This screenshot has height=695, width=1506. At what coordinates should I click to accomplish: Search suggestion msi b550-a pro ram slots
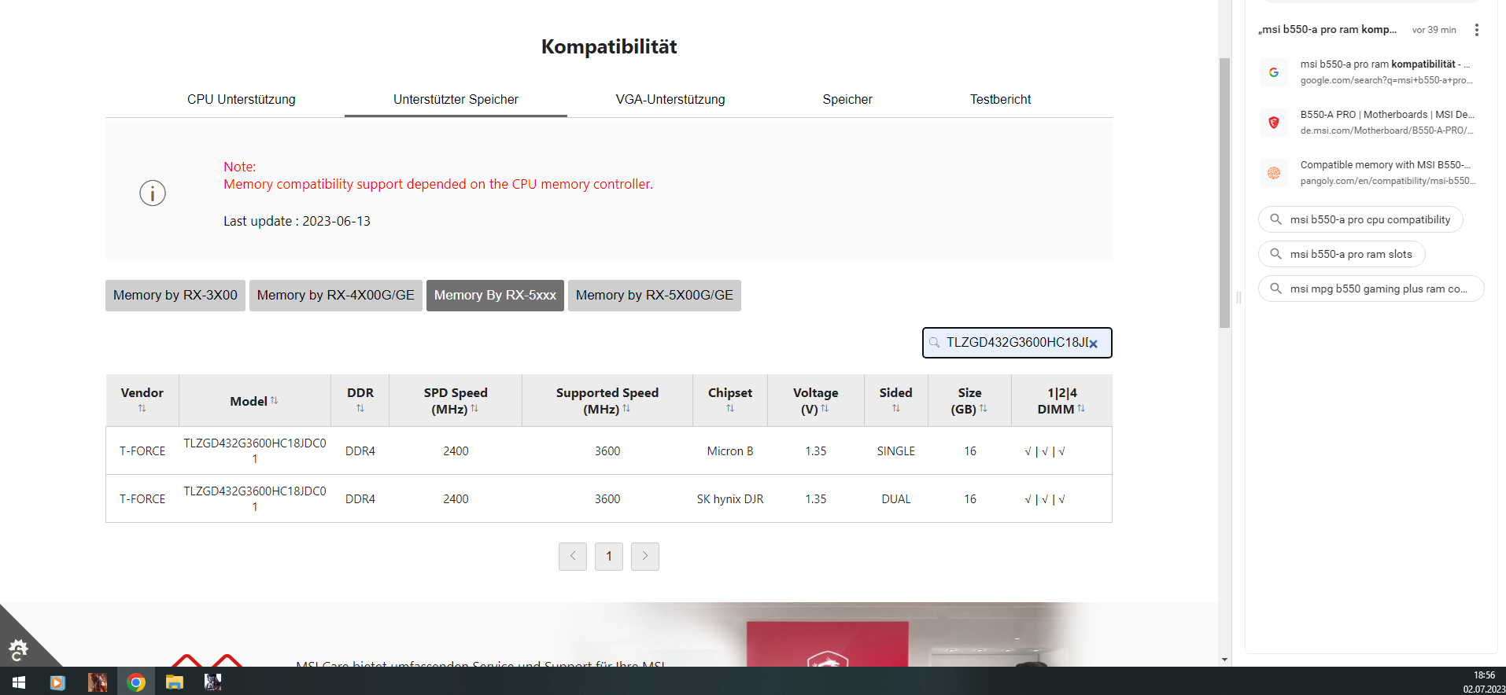point(1342,254)
